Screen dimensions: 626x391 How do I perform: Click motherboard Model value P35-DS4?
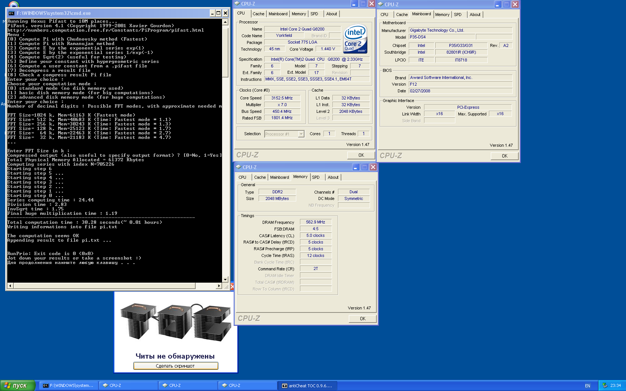(x=442, y=37)
